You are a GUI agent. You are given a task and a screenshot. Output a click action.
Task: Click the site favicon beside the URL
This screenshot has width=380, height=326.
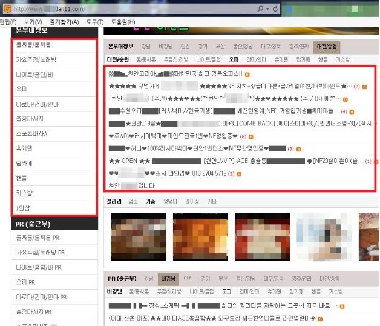[x=7, y=9]
